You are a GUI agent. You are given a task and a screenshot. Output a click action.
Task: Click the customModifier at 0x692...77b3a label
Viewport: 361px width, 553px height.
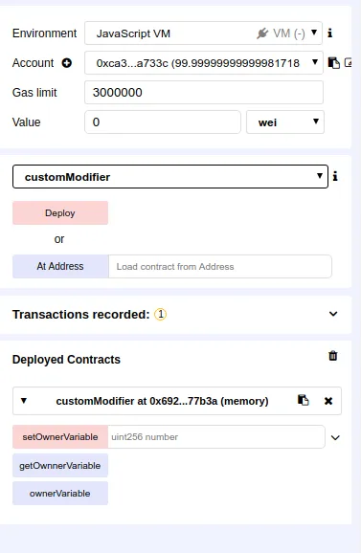click(162, 401)
